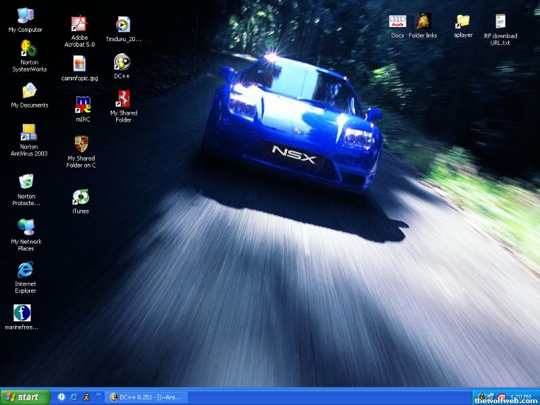
Task: Select the Internet Explorer desktop icon
Action: tap(26, 270)
